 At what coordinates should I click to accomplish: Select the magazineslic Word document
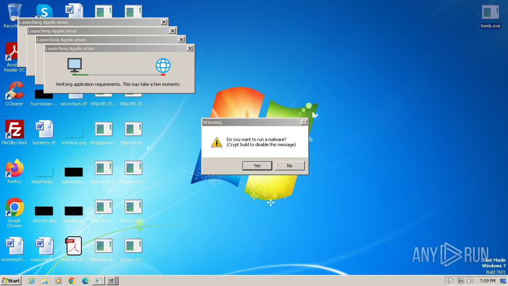click(x=44, y=249)
